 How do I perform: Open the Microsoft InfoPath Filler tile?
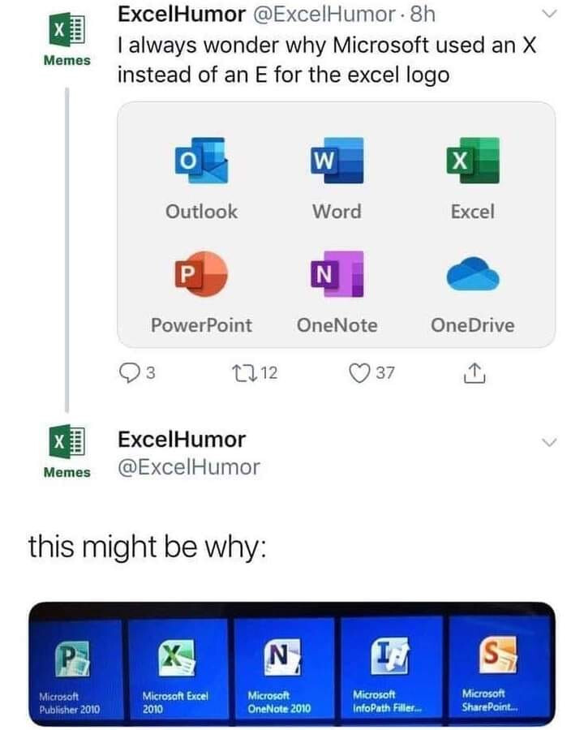pos(391,668)
